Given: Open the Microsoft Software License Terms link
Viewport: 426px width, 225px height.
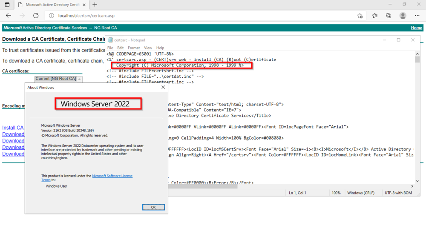Looking at the screenshot, I should point(112,176).
